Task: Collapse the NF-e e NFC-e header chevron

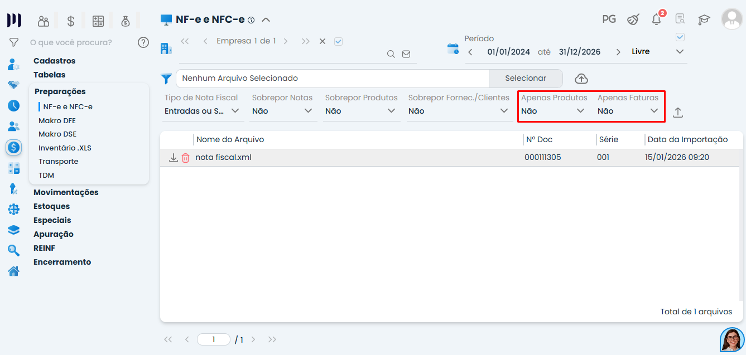Action: point(266,20)
